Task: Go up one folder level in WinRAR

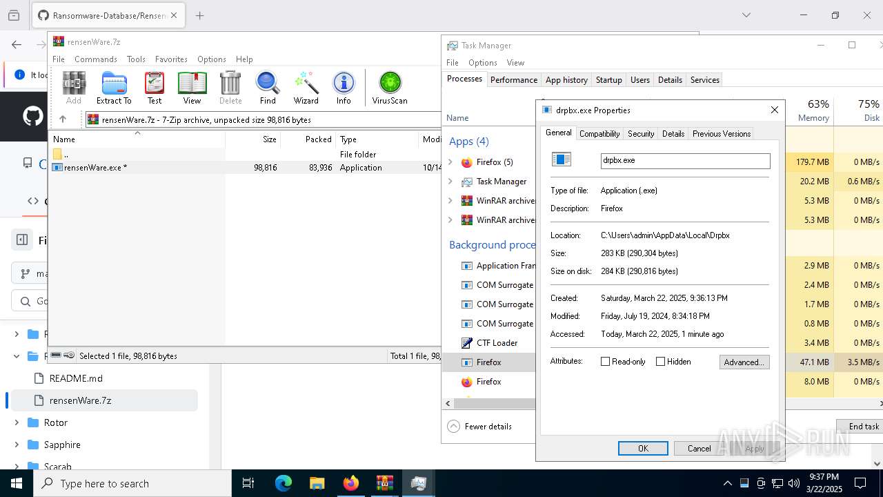Action: (63, 119)
